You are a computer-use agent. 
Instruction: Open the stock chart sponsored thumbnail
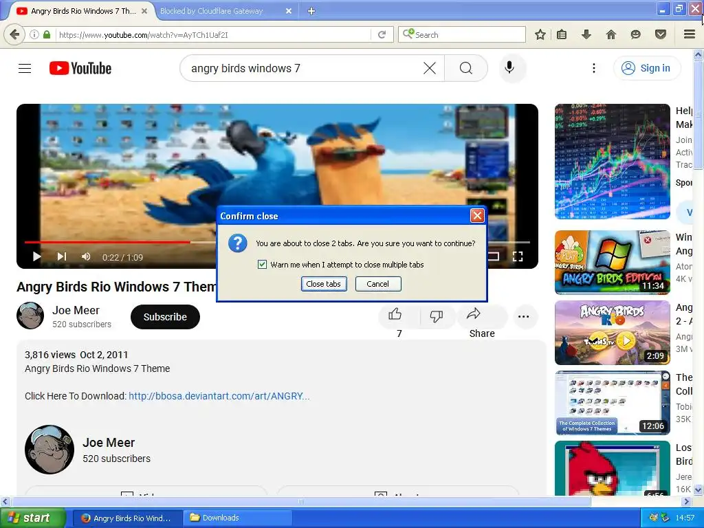(x=613, y=162)
